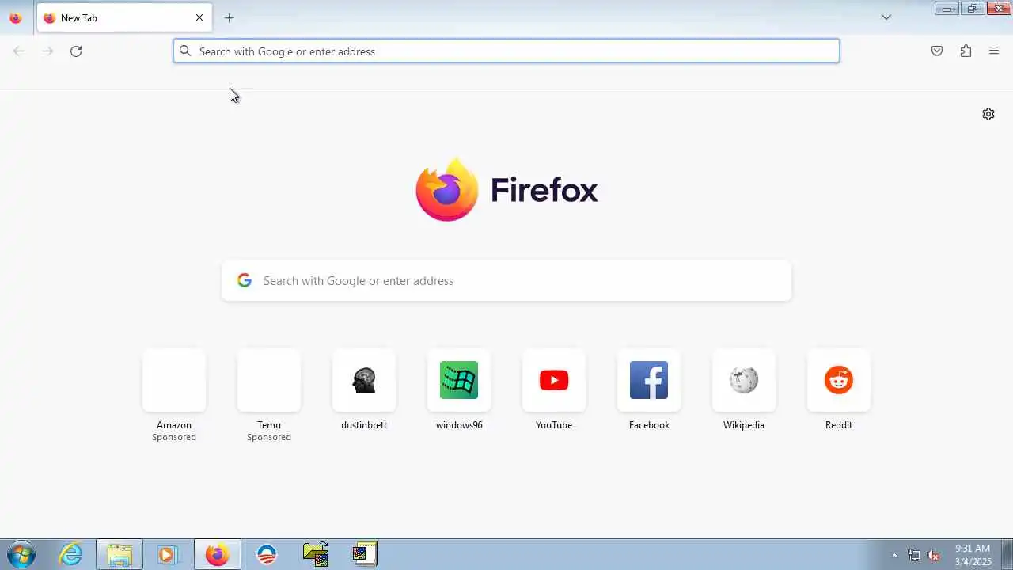1013x570 pixels.
Task: Restore down the Firefox window
Action: [x=973, y=9]
